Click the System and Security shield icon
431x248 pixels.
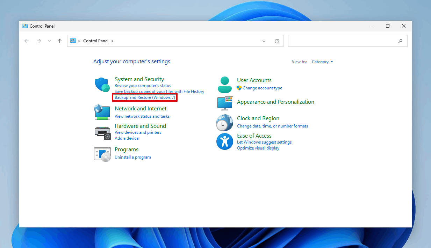(102, 84)
